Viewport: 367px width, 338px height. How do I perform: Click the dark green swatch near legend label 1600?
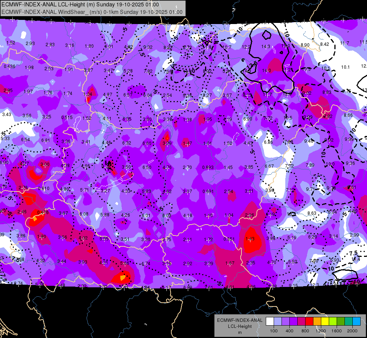tap(341, 321)
